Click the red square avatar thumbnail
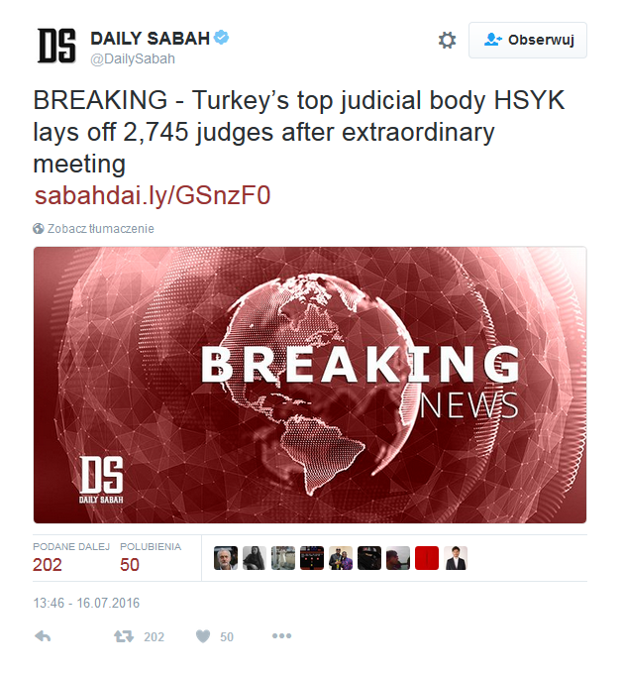This screenshot has height=676, width=623. [427, 558]
